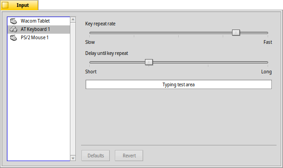Select Wacom Tablet in device list
Viewport: 283px width, 168px height.
[38, 21]
